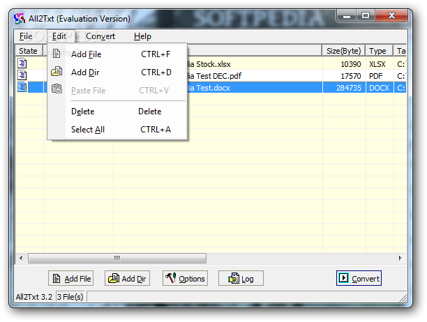The width and height of the screenshot is (427, 322).
Task: Click the All2Txt application icon in title bar
Action: tap(20, 19)
